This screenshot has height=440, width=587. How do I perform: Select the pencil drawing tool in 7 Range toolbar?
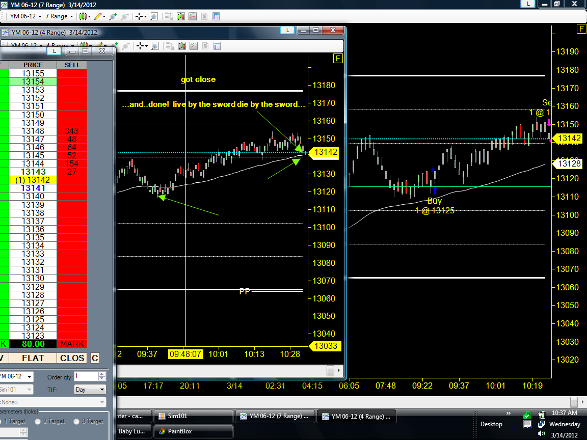coord(98,16)
